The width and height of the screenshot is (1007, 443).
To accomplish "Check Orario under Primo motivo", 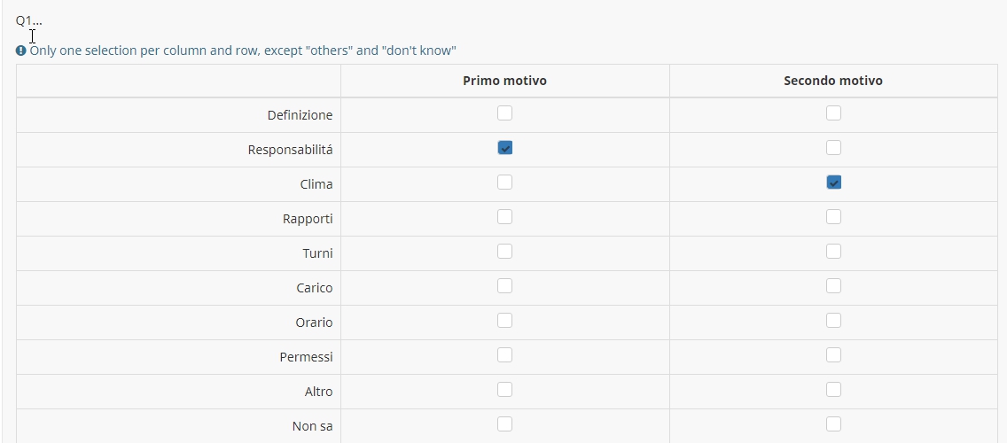I will (504, 321).
